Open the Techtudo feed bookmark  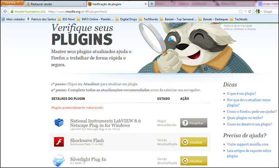coord(239,19)
